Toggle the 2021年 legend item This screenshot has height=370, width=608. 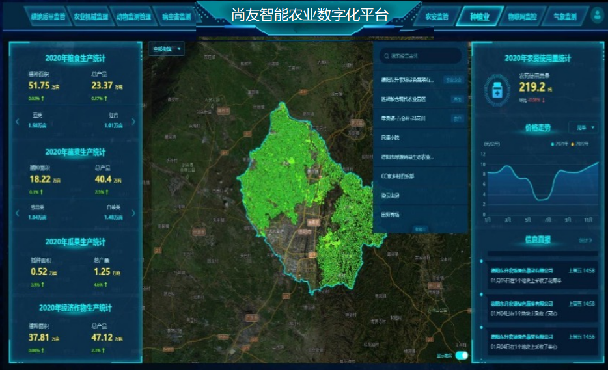[x=560, y=144]
